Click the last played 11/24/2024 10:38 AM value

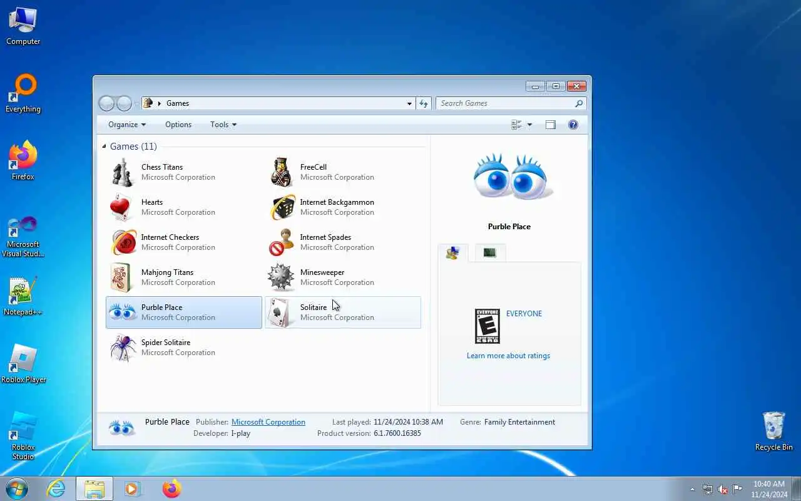tap(408, 422)
